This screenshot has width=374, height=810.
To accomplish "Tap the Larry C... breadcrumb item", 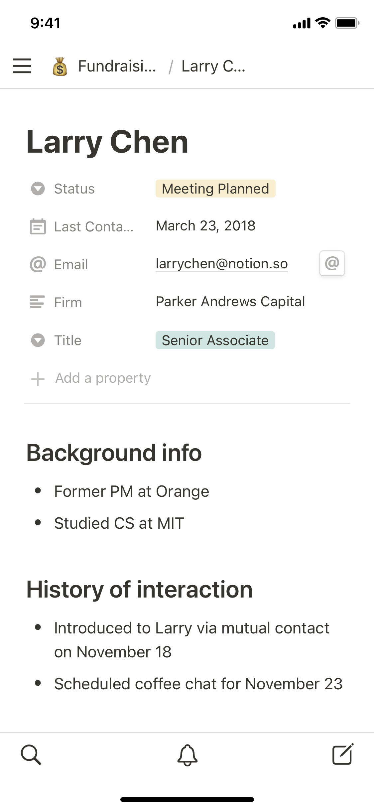I will point(213,66).
